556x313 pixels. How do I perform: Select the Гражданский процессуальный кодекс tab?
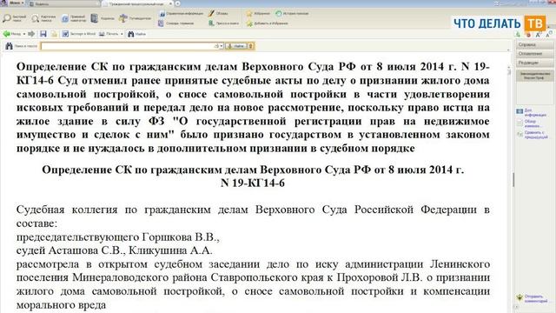point(136,3)
